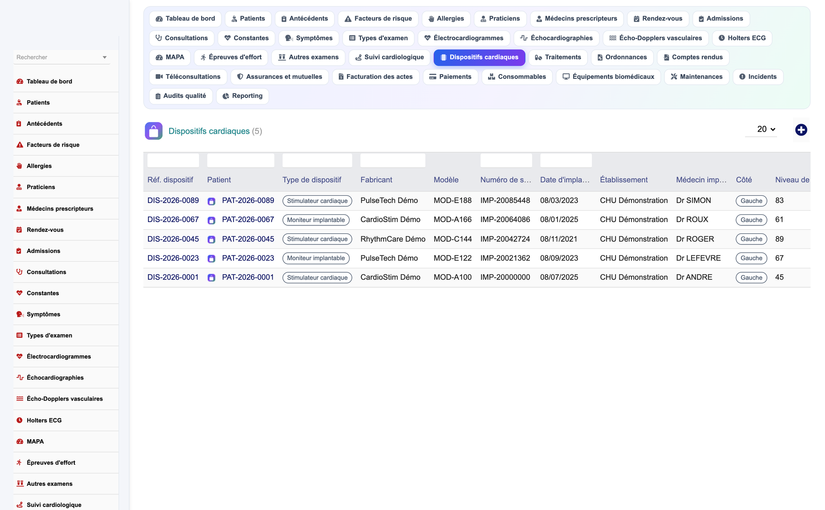The image size is (825, 510).
Task: Open Praticiens in the sidebar
Action: [x=41, y=187]
